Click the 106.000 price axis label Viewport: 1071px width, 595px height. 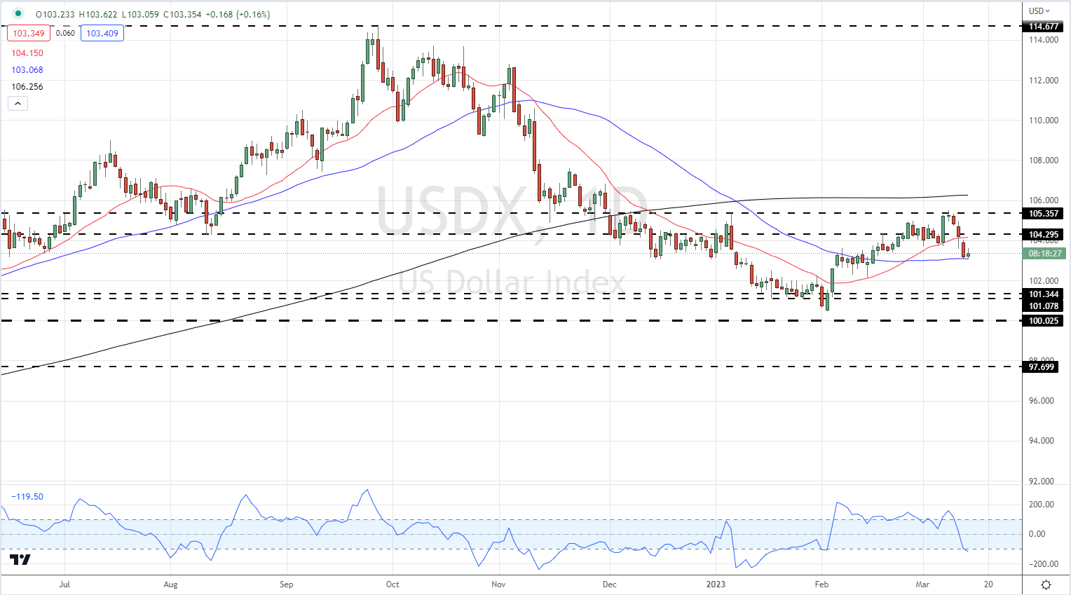click(x=1044, y=200)
